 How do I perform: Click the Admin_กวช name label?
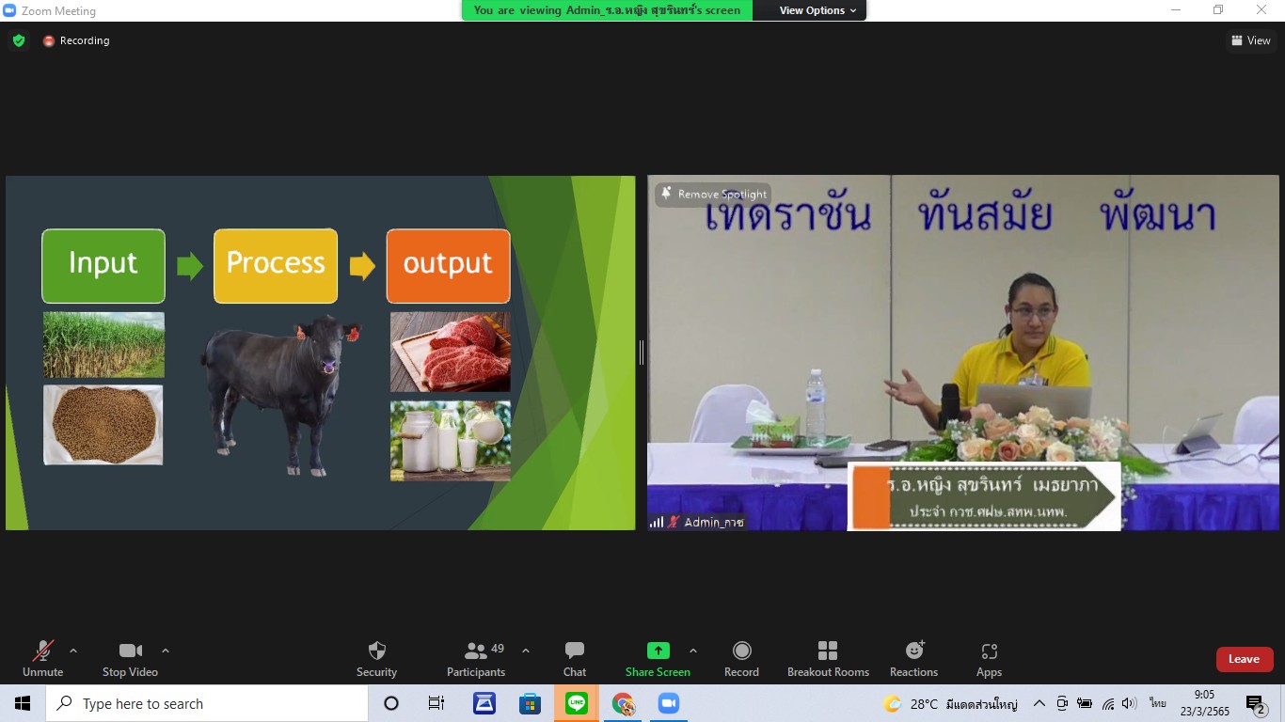click(714, 522)
